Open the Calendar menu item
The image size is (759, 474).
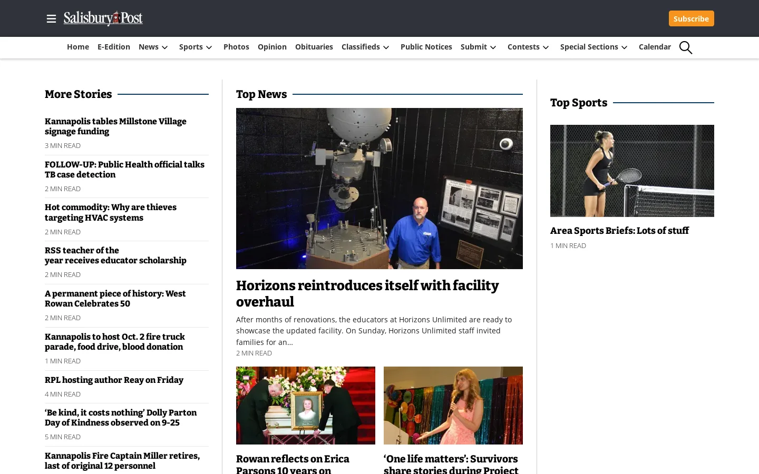click(x=655, y=47)
